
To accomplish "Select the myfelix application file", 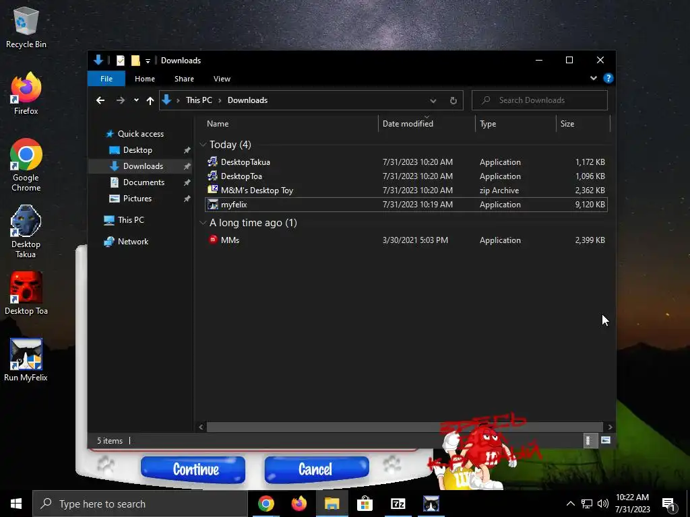I will [x=406, y=205].
